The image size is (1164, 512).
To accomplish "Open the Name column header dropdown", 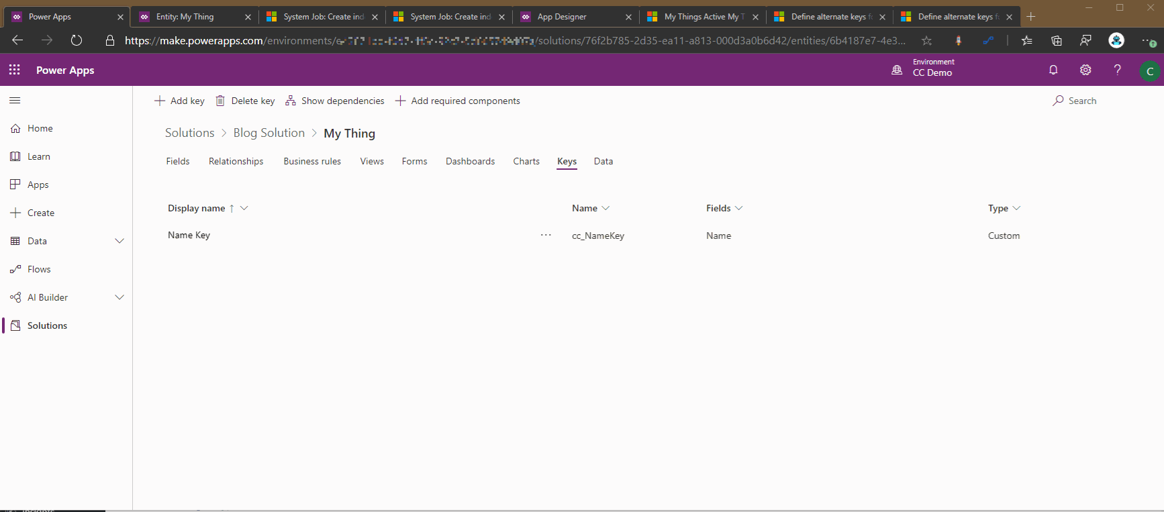I will click(x=605, y=208).
